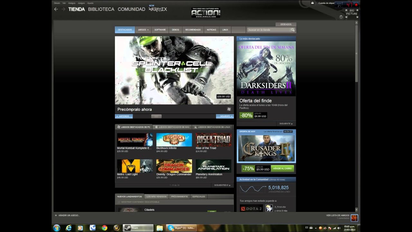The width and height of the screenshot is (412, 232).
Task: Open the Juegos menu in the menu bar
Action: point(81,3)
